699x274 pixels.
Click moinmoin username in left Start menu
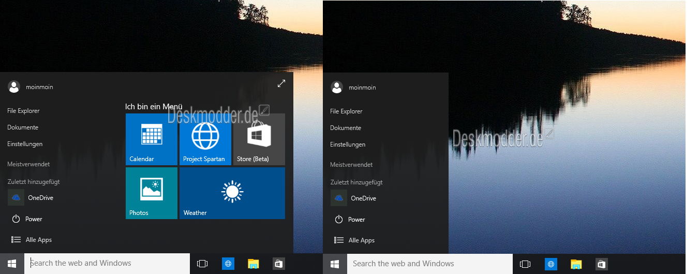click(39, 87)
